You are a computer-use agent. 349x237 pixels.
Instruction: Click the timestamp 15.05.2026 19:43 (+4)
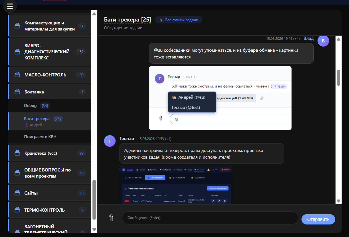(283, 39)
